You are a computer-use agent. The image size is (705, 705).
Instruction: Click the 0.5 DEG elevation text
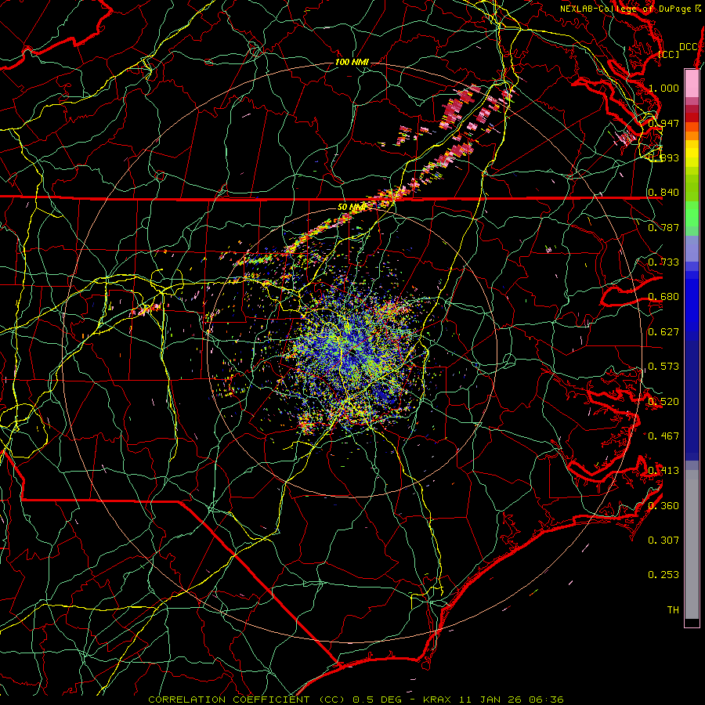pos(378,700)
